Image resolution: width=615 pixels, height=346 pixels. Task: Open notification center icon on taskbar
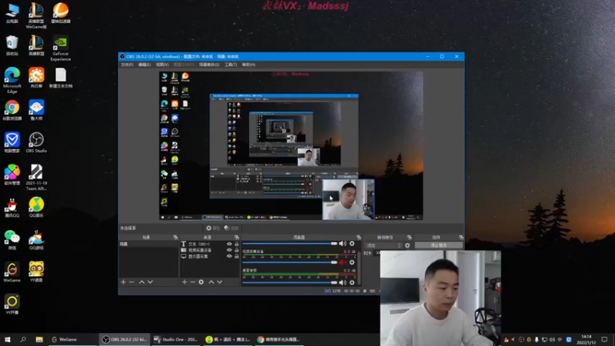604,339
